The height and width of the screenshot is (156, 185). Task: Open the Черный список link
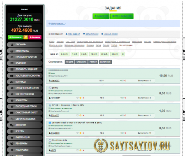pos(109,34)
